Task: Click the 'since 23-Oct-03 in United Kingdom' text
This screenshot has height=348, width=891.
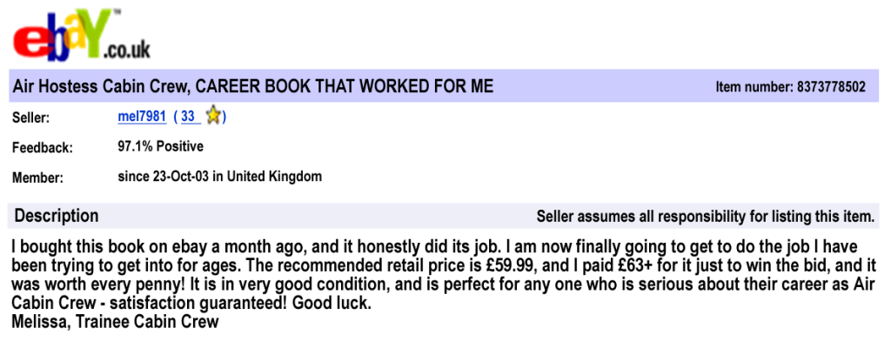Action: click(219, 177)
